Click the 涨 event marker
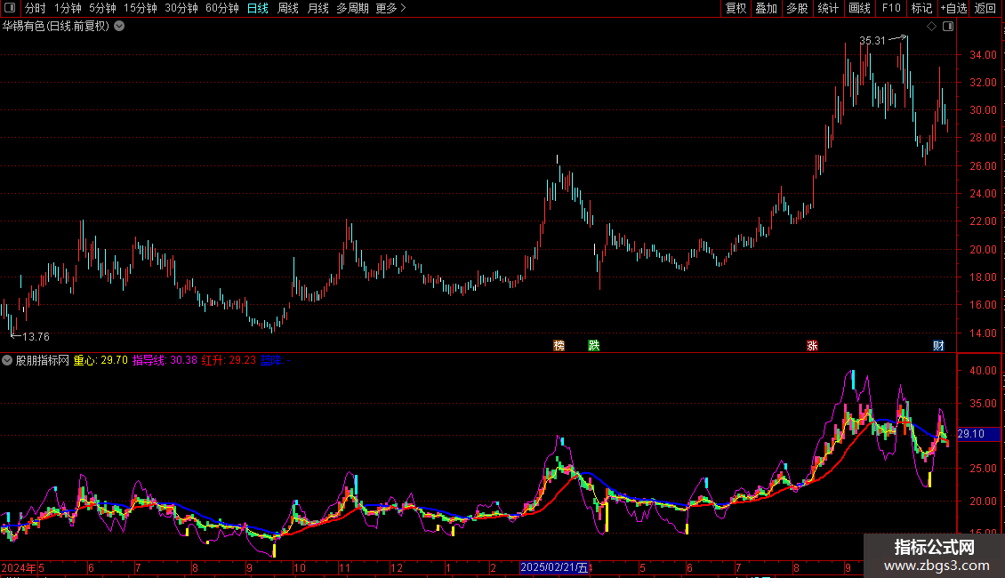The image size is (1005, 578). 812,346
